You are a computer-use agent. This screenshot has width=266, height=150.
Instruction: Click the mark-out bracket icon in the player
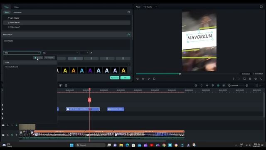[239, 79]
